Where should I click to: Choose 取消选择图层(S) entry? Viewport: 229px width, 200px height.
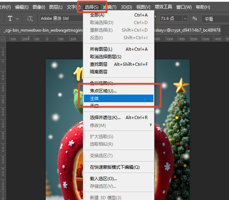118,57
